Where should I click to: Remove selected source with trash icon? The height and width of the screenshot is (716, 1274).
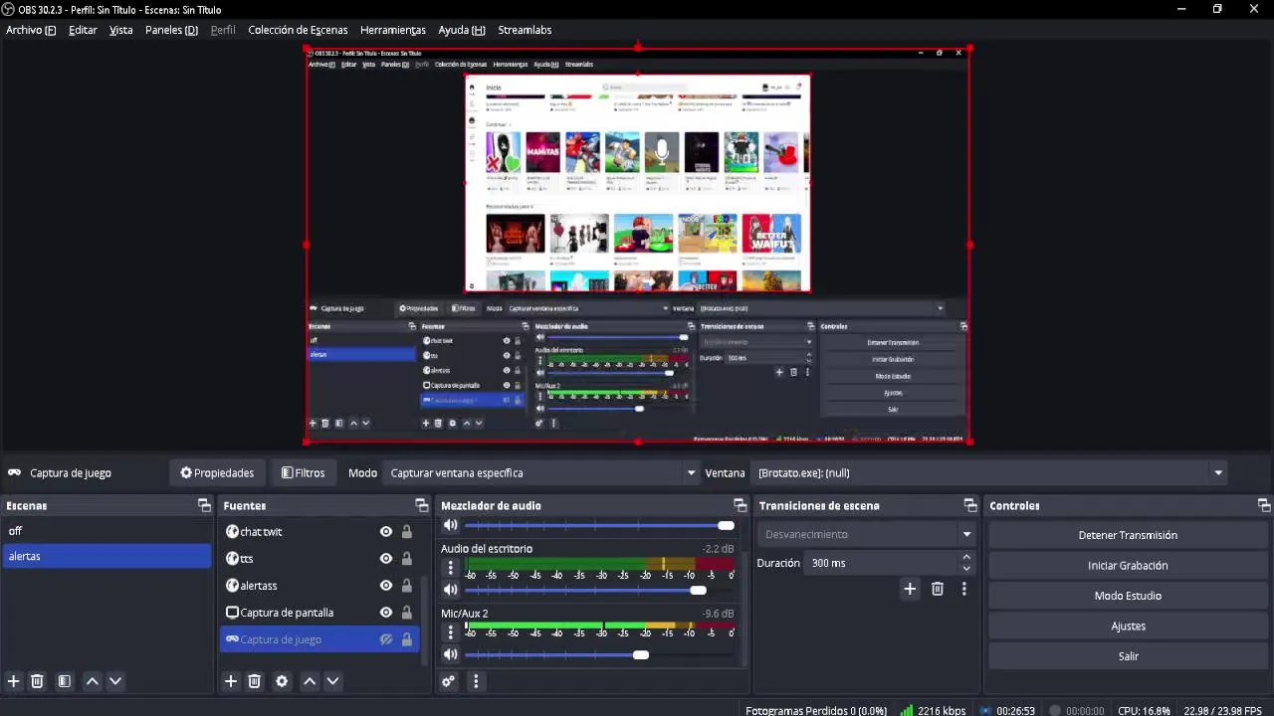(254, 681)
